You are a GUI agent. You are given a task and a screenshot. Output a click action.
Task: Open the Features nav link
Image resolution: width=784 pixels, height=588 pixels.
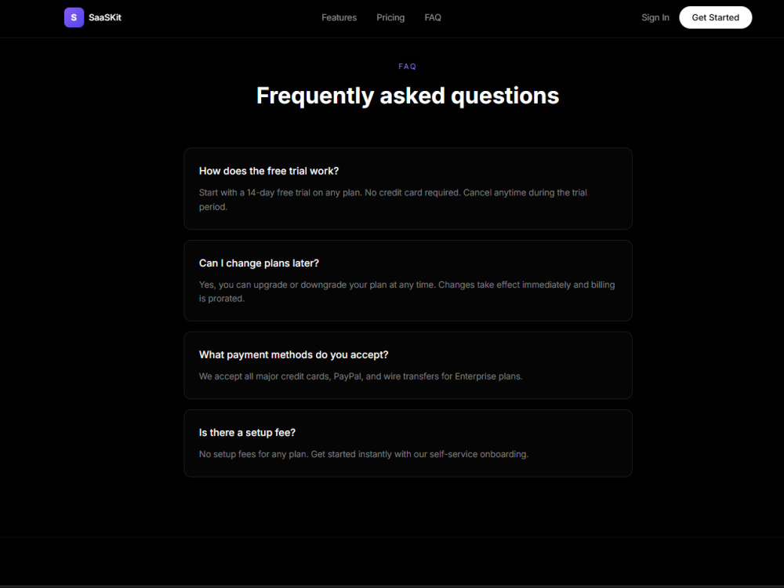tap(339, 17)
